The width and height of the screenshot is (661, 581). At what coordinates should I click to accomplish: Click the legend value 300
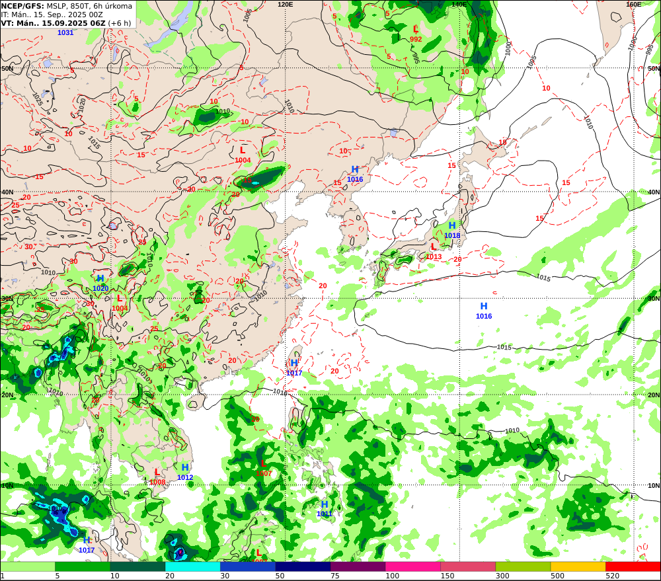coord(502,576)
